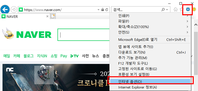The image size is (198, 91).
Task: Click the forward navigation arrow
Action: point(14,9)
